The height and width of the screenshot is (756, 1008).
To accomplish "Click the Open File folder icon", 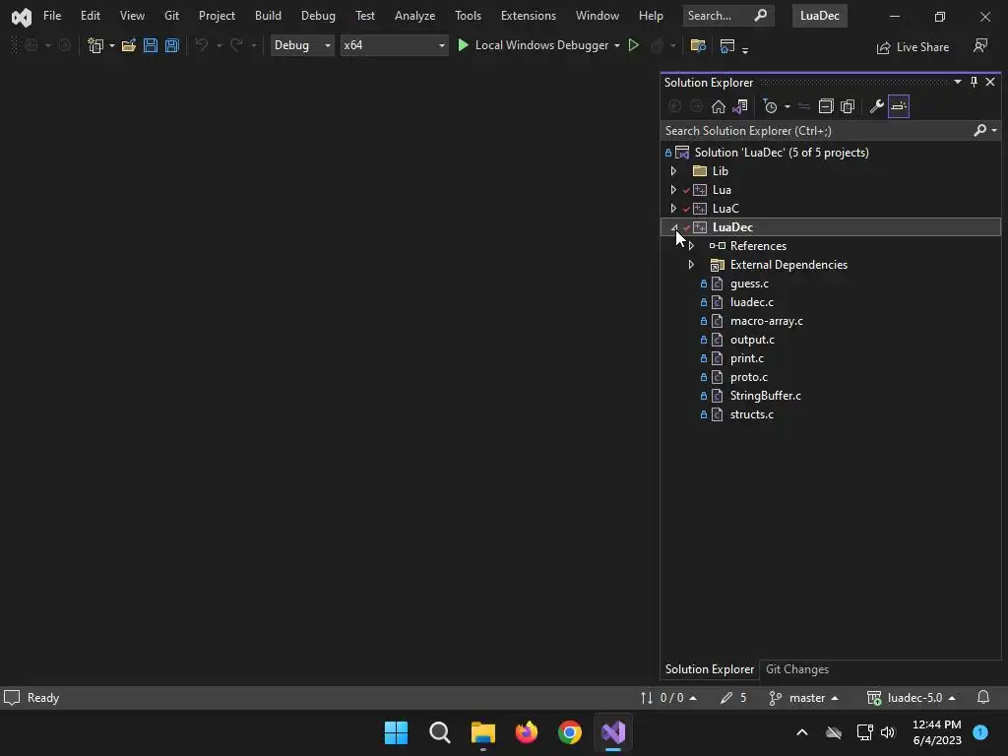I will point(129,45).
